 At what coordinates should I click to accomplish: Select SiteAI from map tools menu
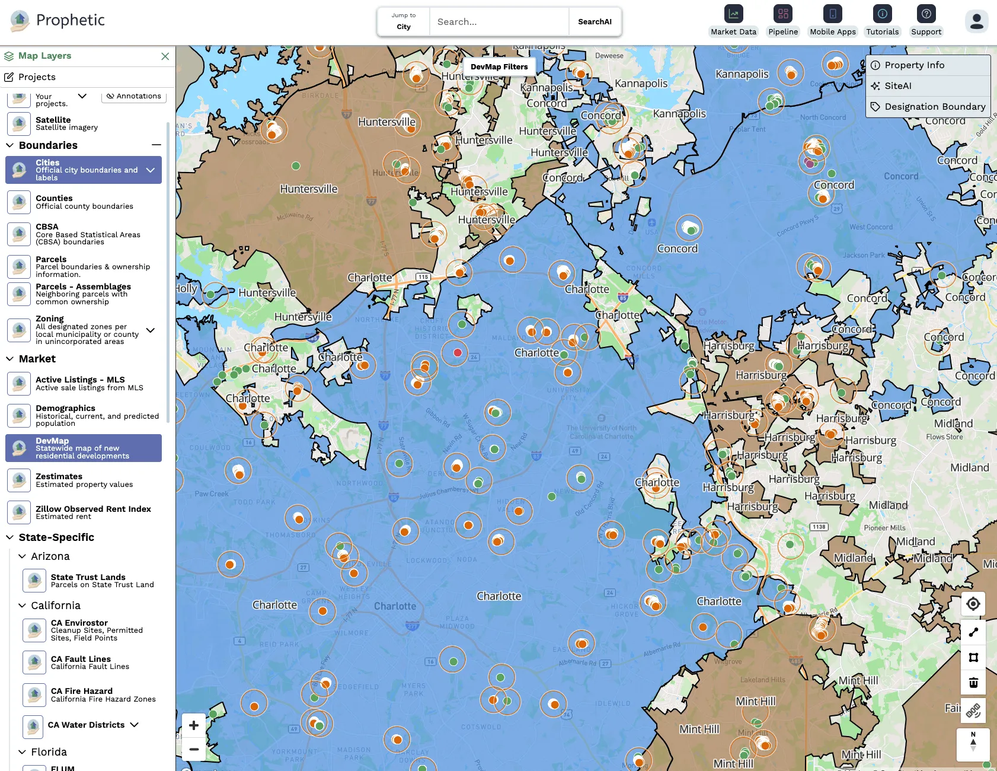click(928, 86)
